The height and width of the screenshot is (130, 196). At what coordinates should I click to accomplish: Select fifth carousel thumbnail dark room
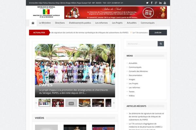tap(98, 103)
